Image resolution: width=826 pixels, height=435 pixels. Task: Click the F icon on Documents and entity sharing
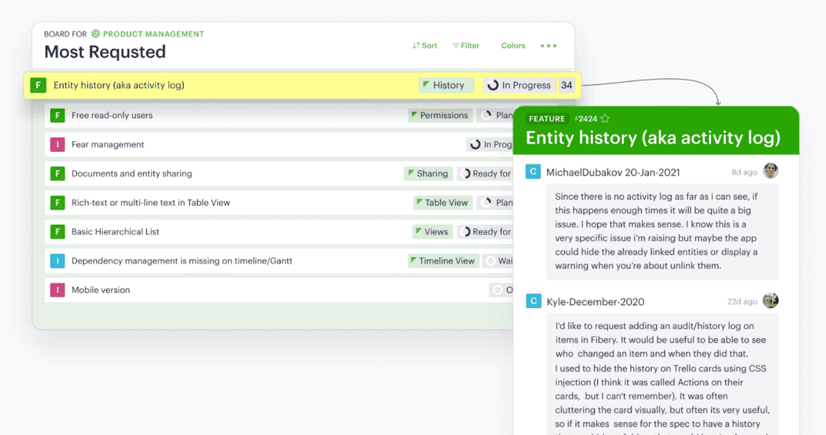coord(58,173)
